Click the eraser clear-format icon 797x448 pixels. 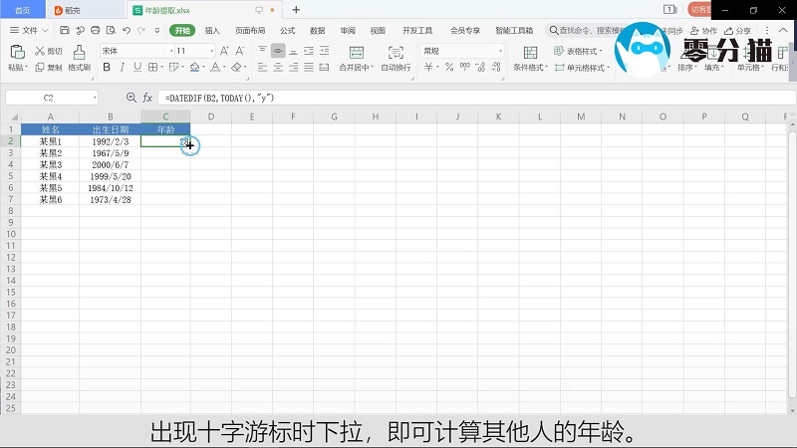236,67
